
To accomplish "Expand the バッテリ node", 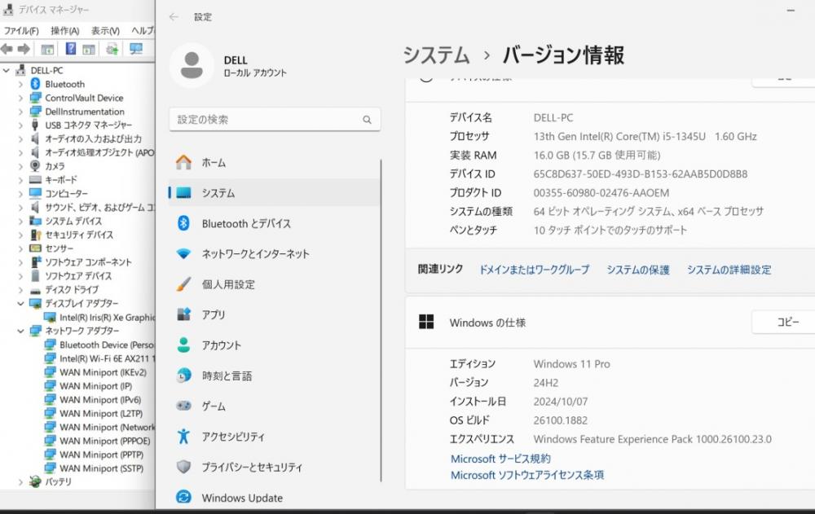I will [21, 482].
